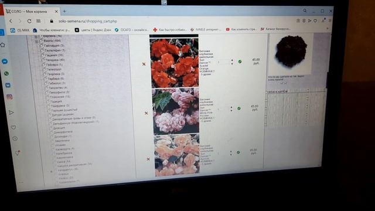Expand the Виола (104) tree node
The height and width of the screenshot is (211, 375).
[36, 42]
